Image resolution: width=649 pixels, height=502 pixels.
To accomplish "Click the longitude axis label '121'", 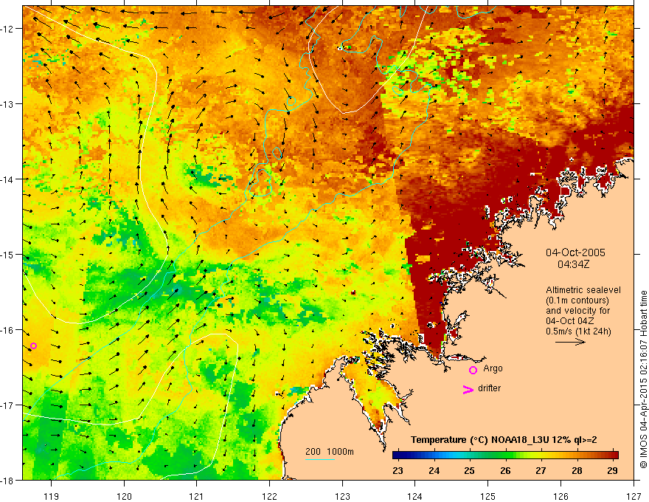I will click(197, 496).
